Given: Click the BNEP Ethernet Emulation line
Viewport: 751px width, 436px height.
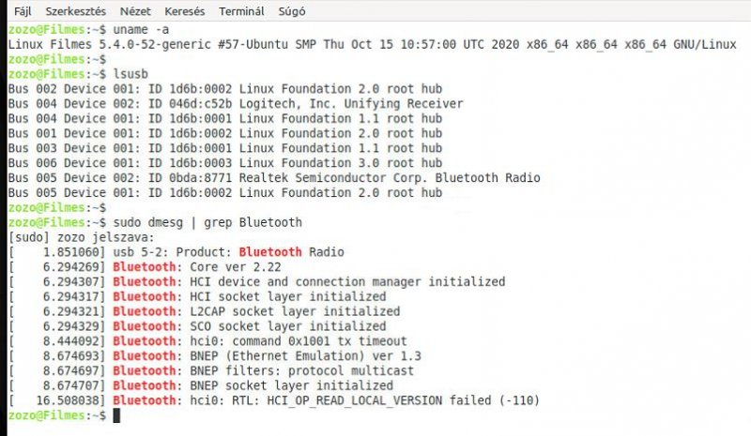Looking at the screenshot, I should [215, 356].
